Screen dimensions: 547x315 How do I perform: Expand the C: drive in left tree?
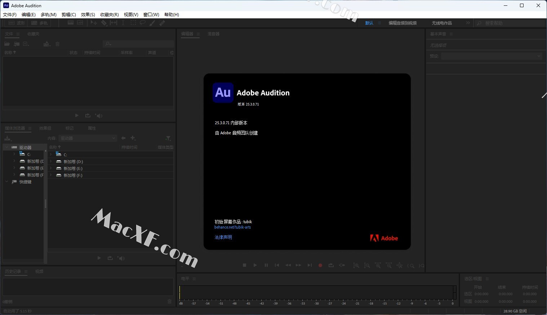14,154
